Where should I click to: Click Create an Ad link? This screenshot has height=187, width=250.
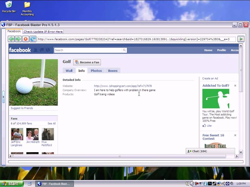[210, 78]
